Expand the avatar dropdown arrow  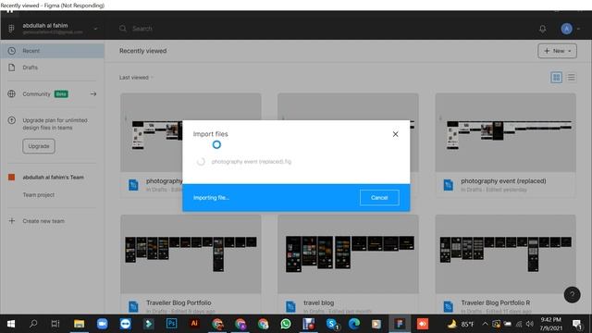click(578, 29)
